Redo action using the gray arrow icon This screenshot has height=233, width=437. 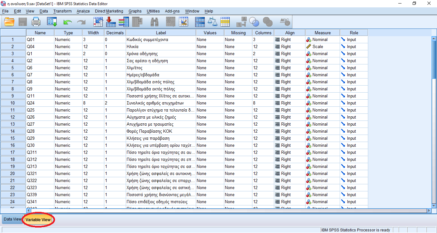81,22
